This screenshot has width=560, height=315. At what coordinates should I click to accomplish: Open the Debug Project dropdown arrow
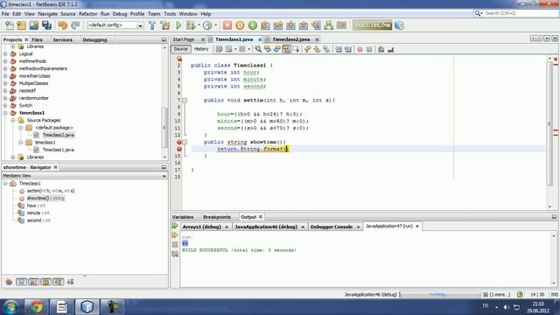pos(199,25)
